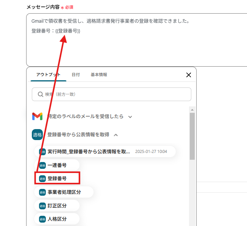
Task: Click inside the メッセージ内容 text area
Action: pyautogui.click(x=137, y=40)
